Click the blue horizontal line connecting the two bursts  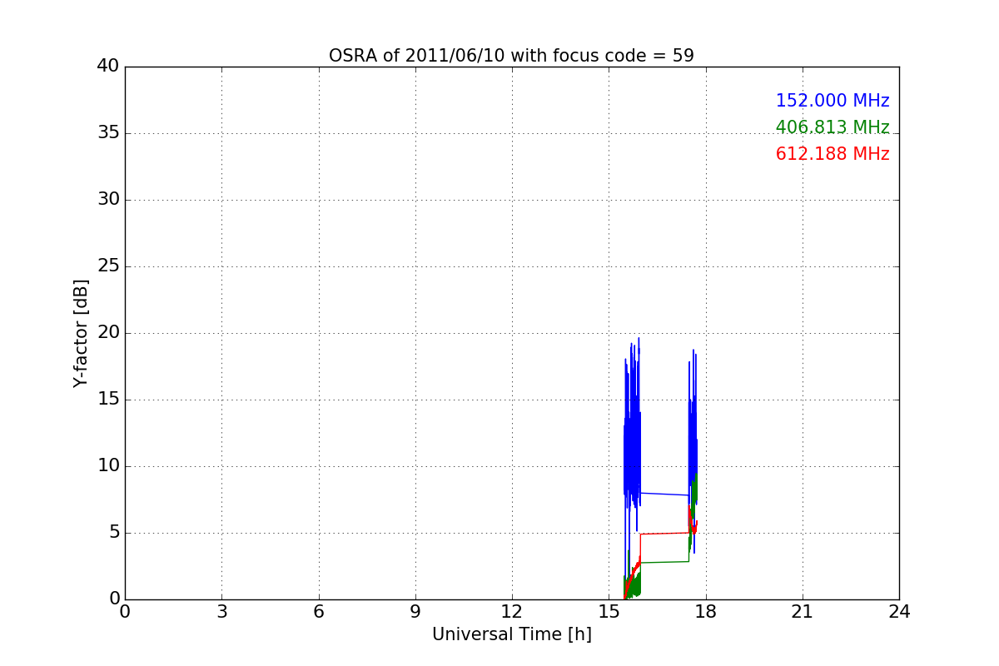pyautogui.click(x=664, y=494)
